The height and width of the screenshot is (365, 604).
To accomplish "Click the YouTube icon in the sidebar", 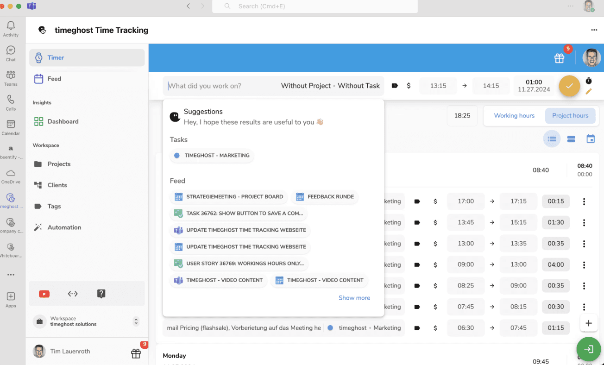I will 44,294.
